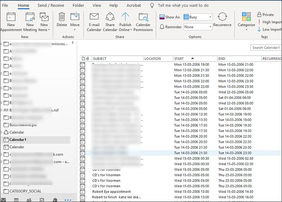
Task: Expand the Calendar folder tree node
Action: point(2,132)
